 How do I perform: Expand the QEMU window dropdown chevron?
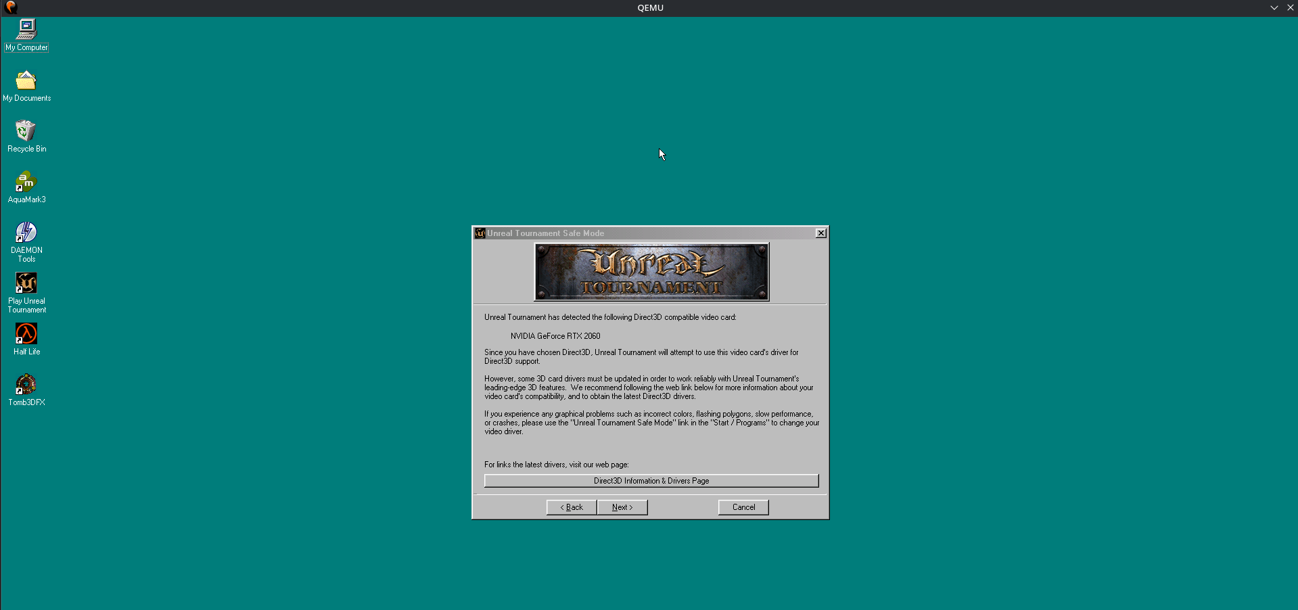tap(1274, 7)
